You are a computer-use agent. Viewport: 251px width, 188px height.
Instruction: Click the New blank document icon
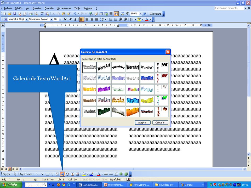(4, 14)
